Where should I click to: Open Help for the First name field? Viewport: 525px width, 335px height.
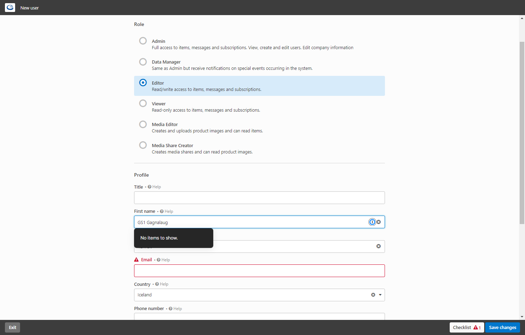pos(166,211)
